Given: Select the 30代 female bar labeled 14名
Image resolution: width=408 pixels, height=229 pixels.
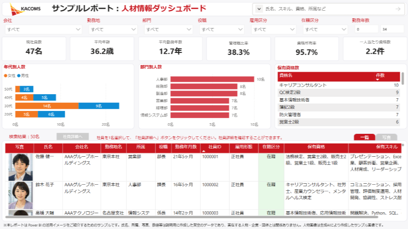Looking at the screenshot, I should click(47, 106).
